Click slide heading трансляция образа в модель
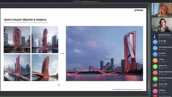This screenshot has width=172, height=97. 25,20
